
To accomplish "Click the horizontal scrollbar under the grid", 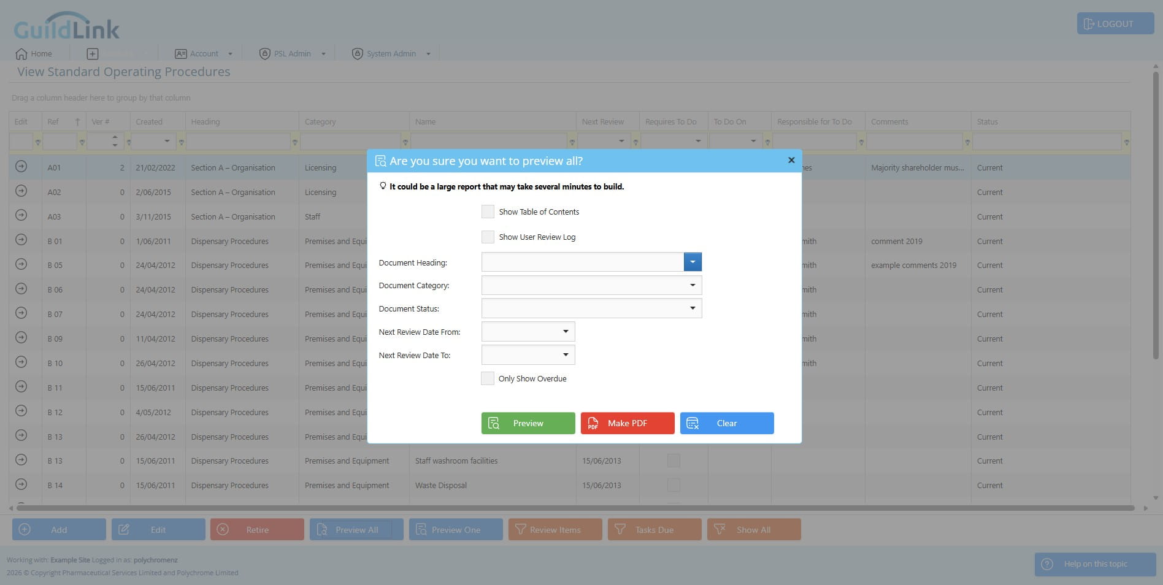I will (x=575, y=508).
